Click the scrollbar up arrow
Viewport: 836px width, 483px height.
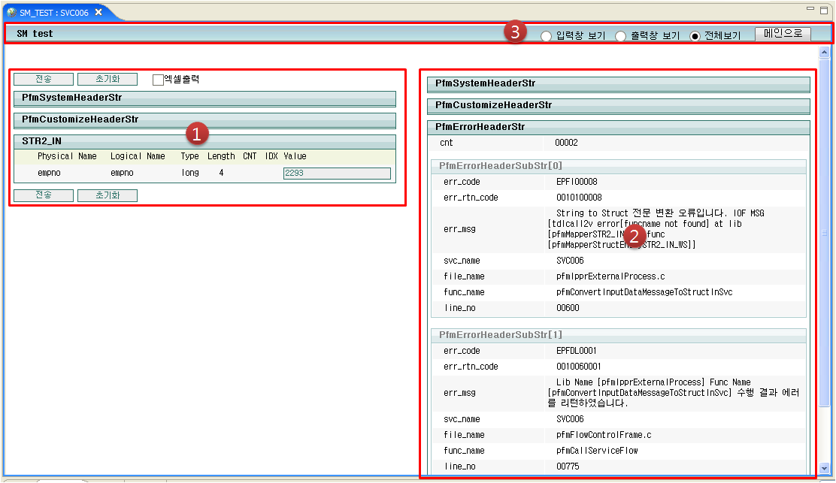pyautogui.click(x=825, y=52)
